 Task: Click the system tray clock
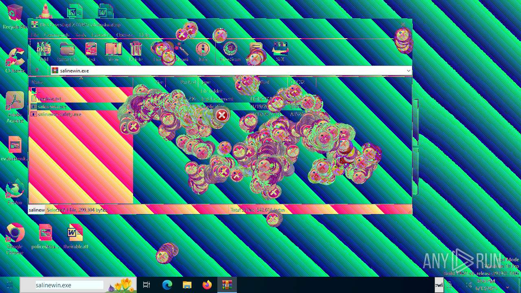tap(486, 285)
